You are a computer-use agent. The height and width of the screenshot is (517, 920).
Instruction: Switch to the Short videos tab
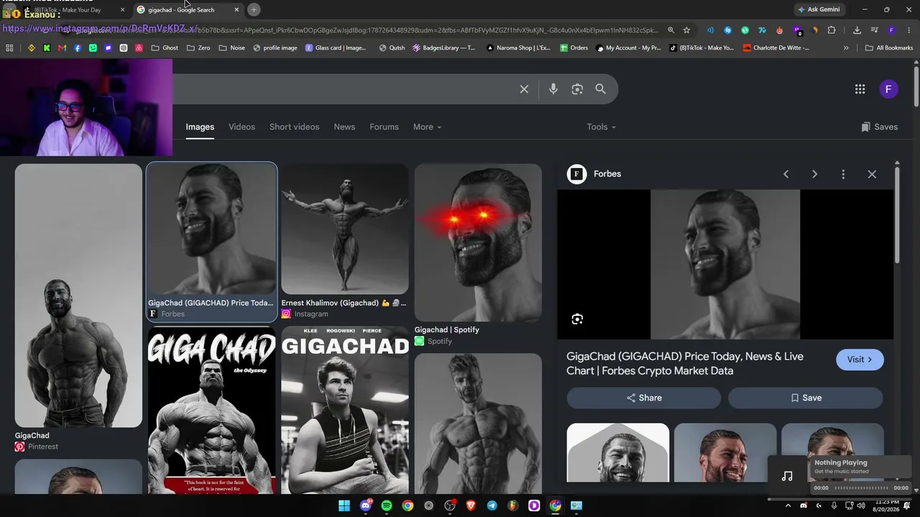click(294, 127)
